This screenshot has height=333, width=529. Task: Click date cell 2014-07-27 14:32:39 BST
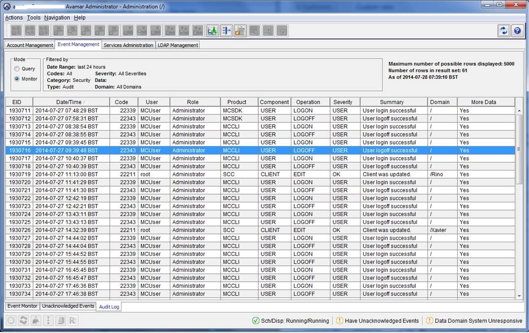tap(71, 230)
